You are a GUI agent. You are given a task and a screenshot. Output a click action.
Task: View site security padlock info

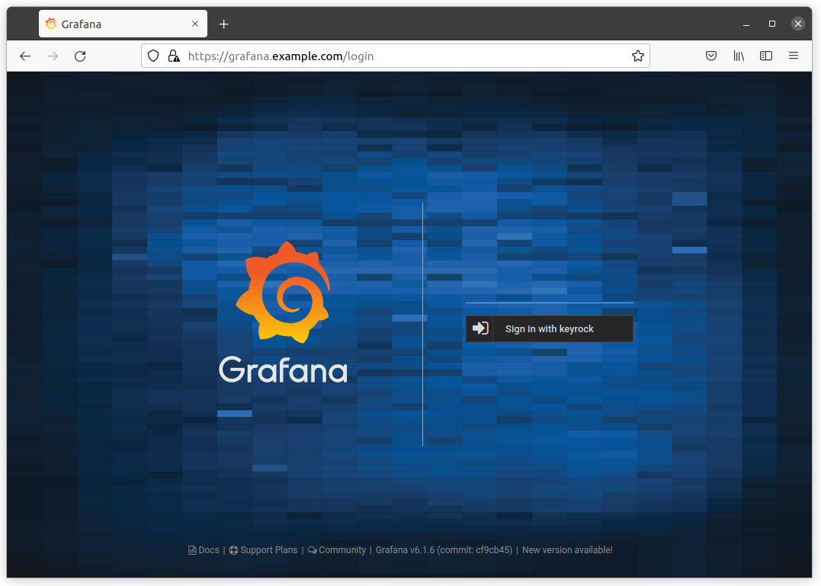(x=173, y=56)
